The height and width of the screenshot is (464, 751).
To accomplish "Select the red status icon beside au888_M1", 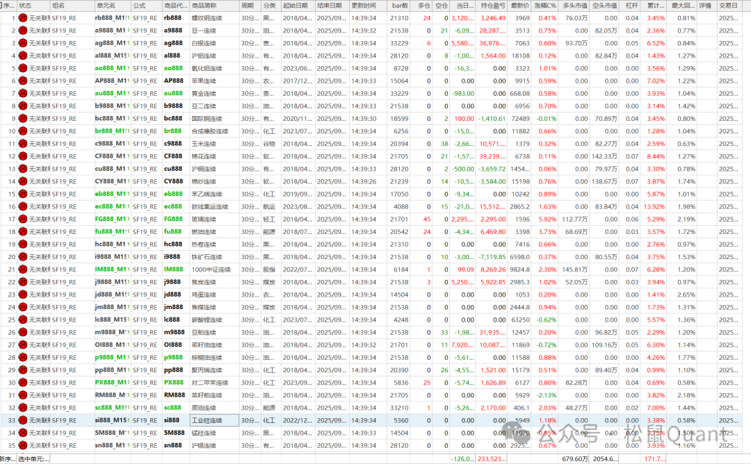I will (x=22, y=93).
